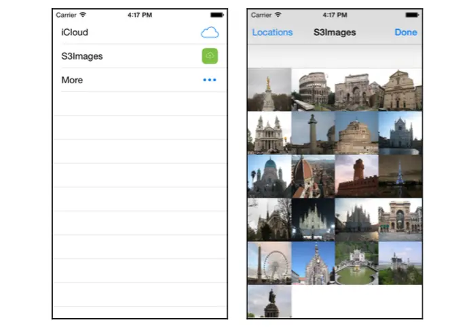The image size is (469, 327).
Task: Select the Milan cathedral night photo
Action: pos(313,219)
